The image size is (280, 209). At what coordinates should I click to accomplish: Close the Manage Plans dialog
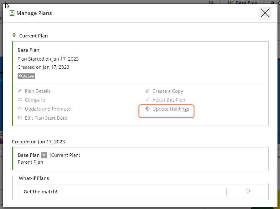click(x=265, y=13)
